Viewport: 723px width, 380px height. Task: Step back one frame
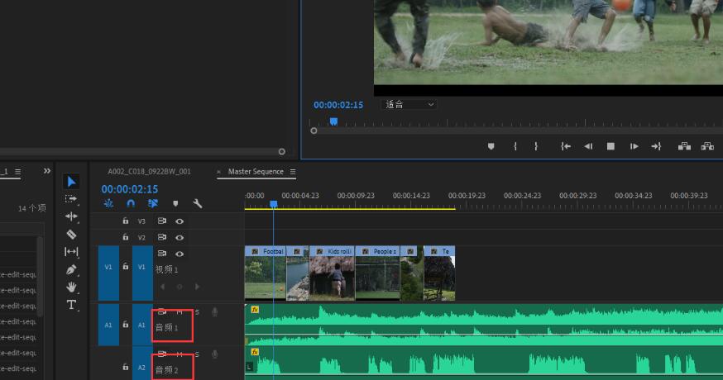click(x=588, y=146)
